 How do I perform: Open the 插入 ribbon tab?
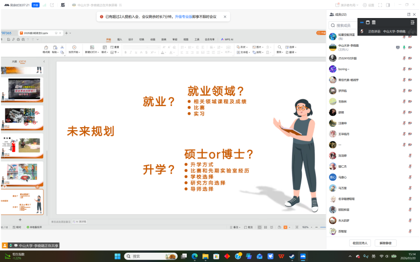(x=120, y=39)
